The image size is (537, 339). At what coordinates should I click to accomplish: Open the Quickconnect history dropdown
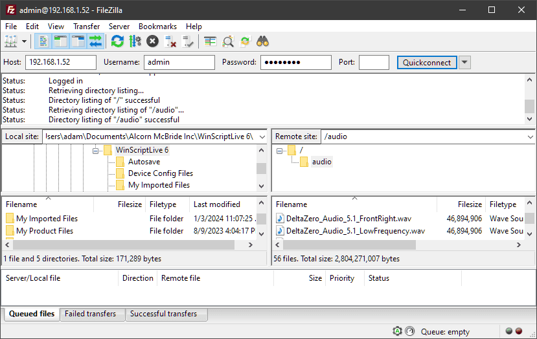point(464,62)
